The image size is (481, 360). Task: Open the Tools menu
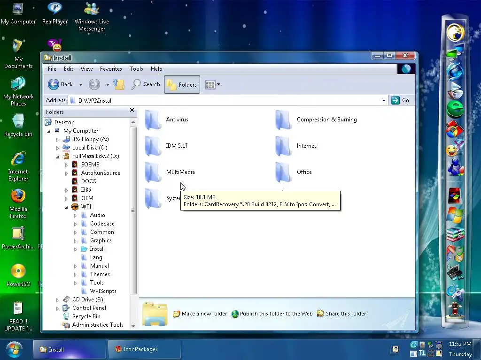click(x=136, y=69)
